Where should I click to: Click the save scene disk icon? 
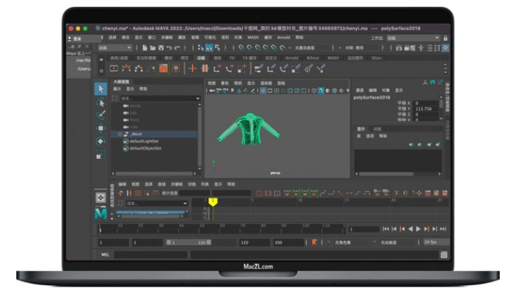coord(161,48)
